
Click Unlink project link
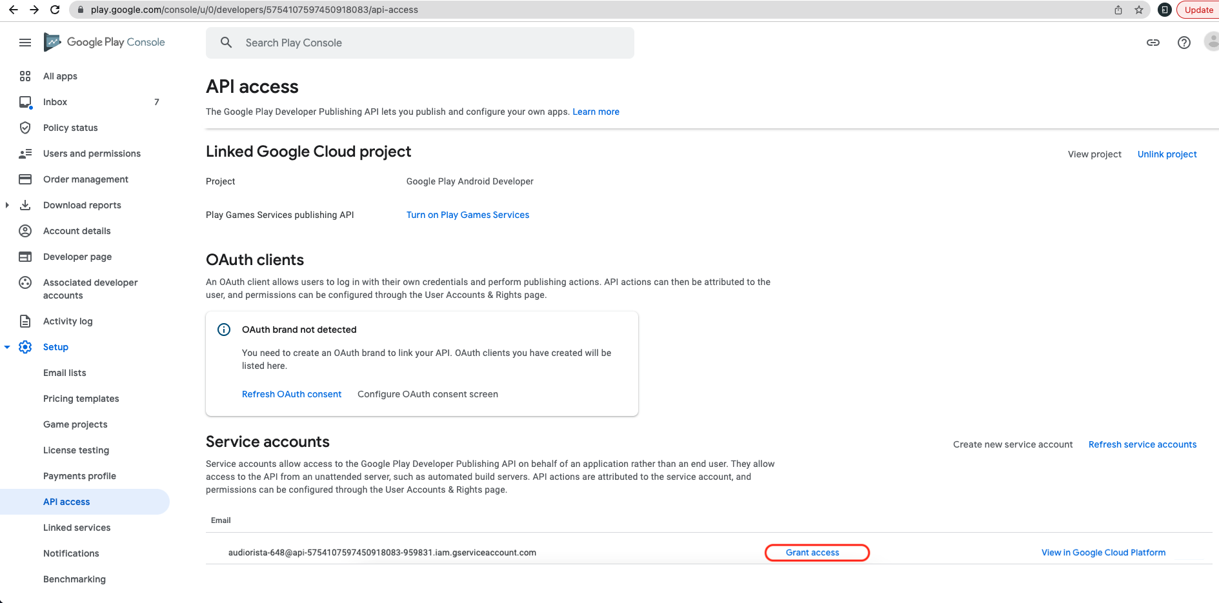[1167, 154]
